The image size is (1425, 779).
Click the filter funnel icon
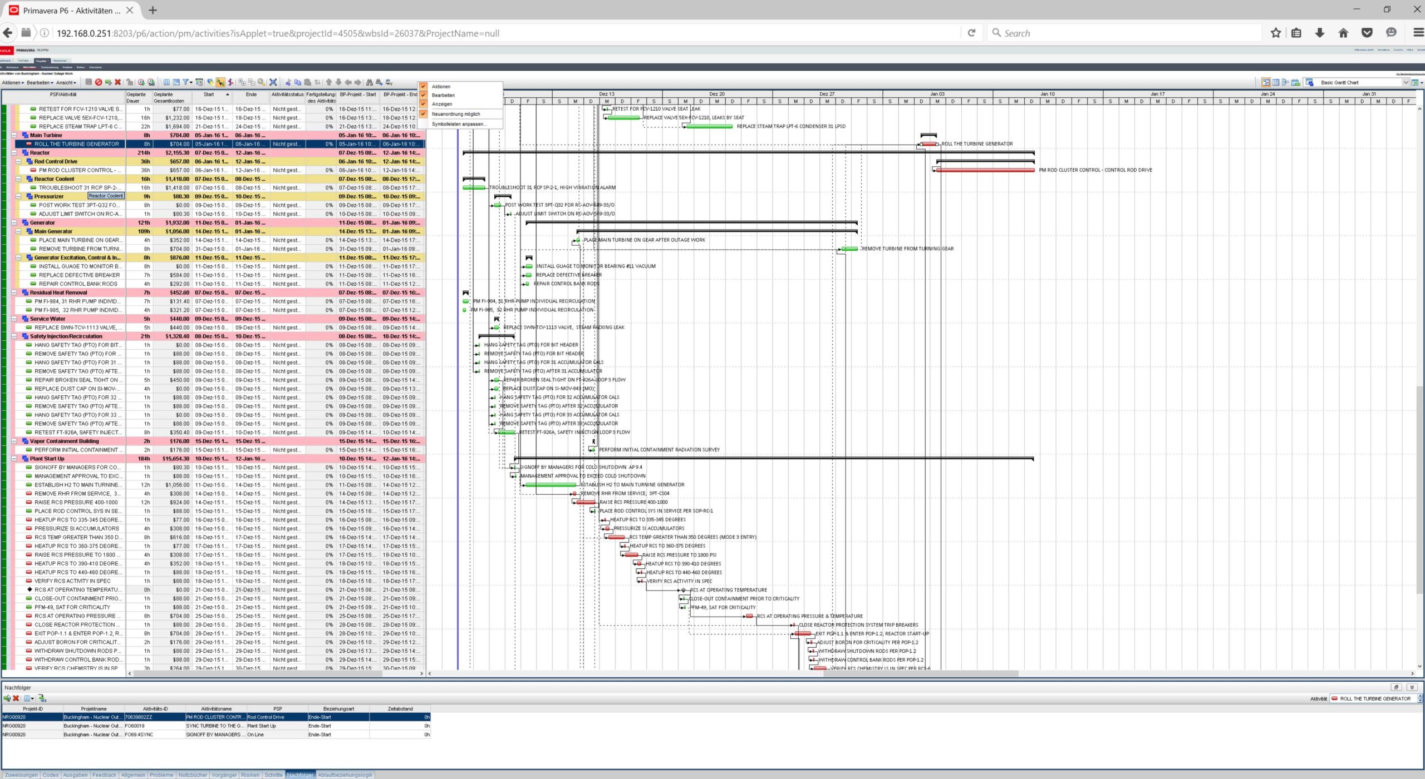pos(186,82)
